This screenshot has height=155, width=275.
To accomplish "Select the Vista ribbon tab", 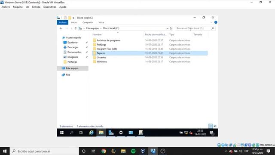I will click(101, 22).
